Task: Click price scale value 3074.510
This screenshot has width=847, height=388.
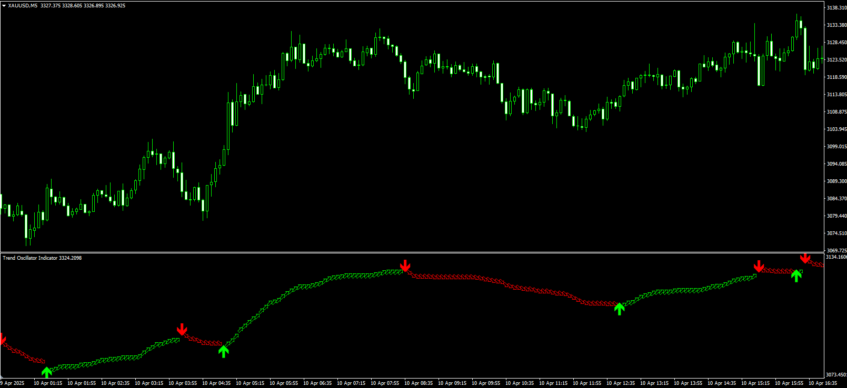Action: pos(836,233)
